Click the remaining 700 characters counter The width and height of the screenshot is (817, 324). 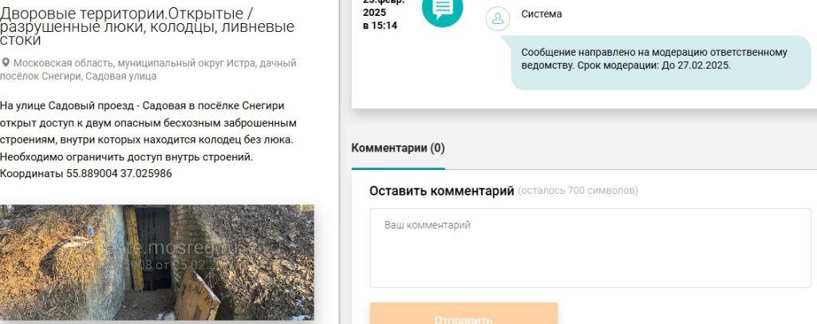pos(578,192)
